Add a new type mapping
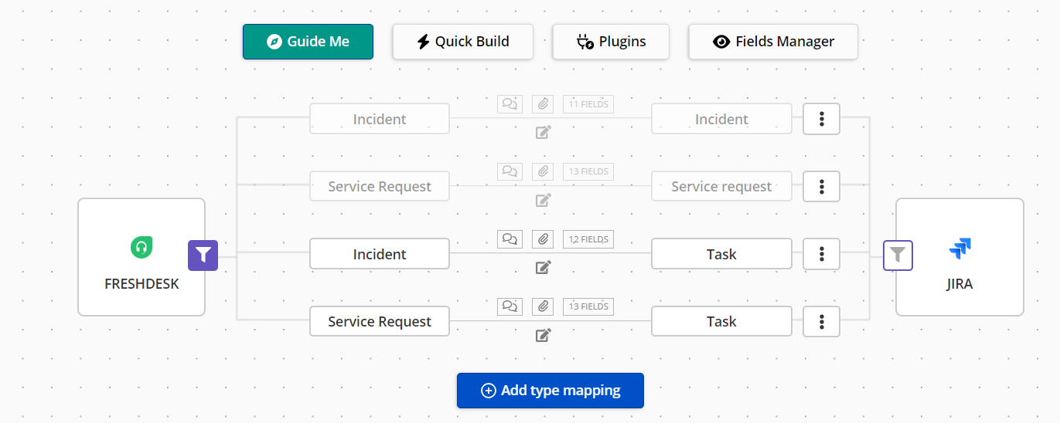 [550, 391]
